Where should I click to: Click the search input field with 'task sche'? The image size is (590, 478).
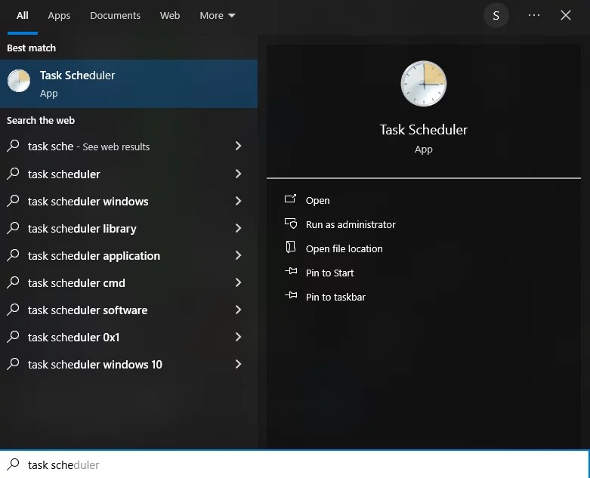pyautogui.click(x=295, y=464)
